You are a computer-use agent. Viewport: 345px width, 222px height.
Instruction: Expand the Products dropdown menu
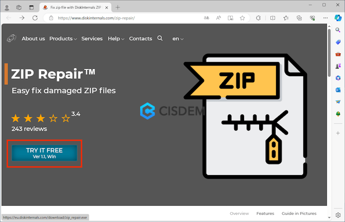point(63,39)
